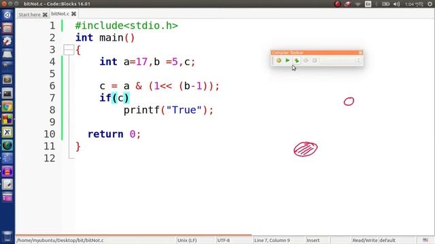
Task: Click the line number 12 in the margin
Action: [x=50, y=158]
